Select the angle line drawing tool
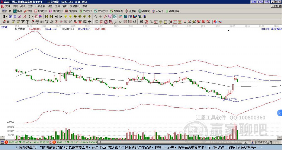 pyautogui.click(x=116, y=22)
